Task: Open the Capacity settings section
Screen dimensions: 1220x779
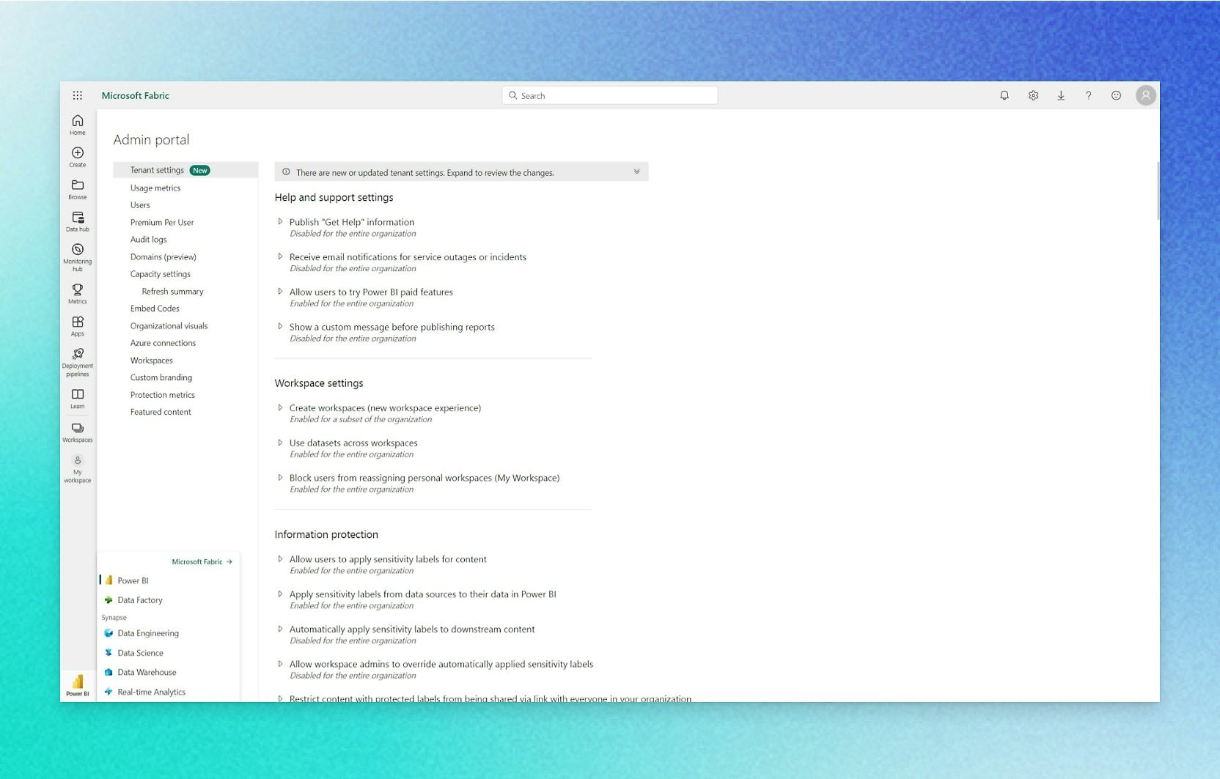Action: [160, 273]
